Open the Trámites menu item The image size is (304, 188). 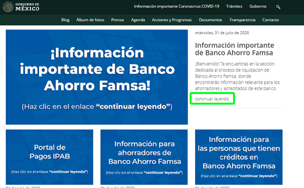pyautogui.click(x=234, y=6)
